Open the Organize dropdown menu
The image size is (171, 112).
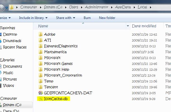5,18
